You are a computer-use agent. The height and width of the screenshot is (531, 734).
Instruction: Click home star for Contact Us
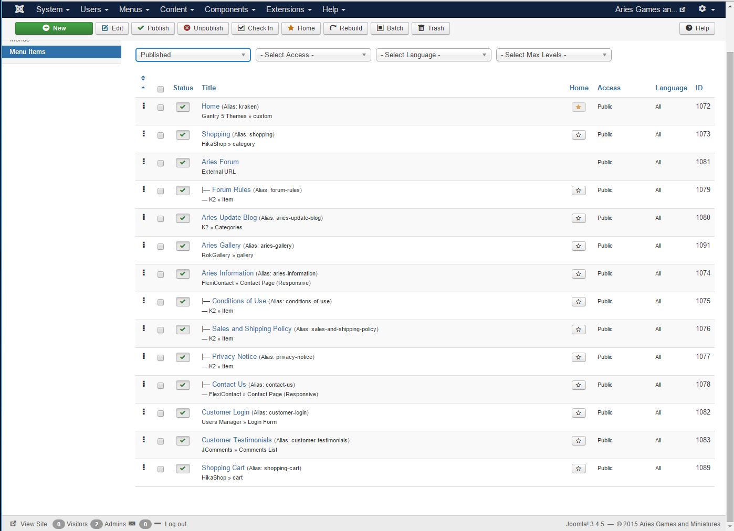coord(579,385)
